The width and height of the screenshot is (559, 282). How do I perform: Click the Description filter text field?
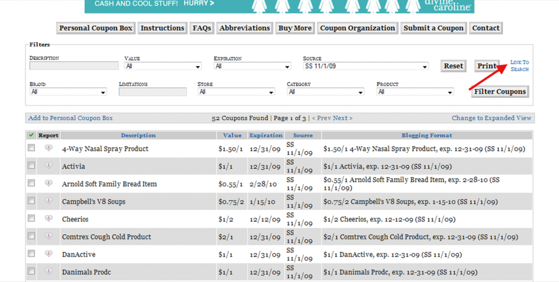(74, 66)
